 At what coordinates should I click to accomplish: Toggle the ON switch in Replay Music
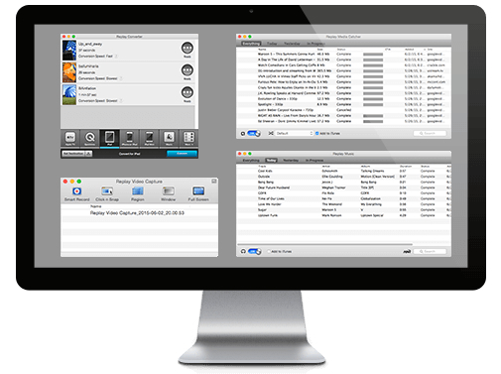pyautogui.click(x=254, y=251)
